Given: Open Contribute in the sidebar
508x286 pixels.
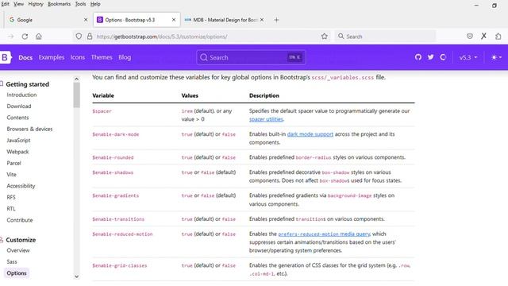Looking at the screenshot, I should [x=20, y=220].
